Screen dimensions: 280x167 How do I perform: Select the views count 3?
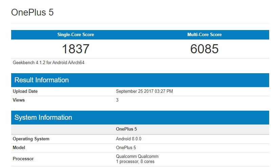point(117,100)
